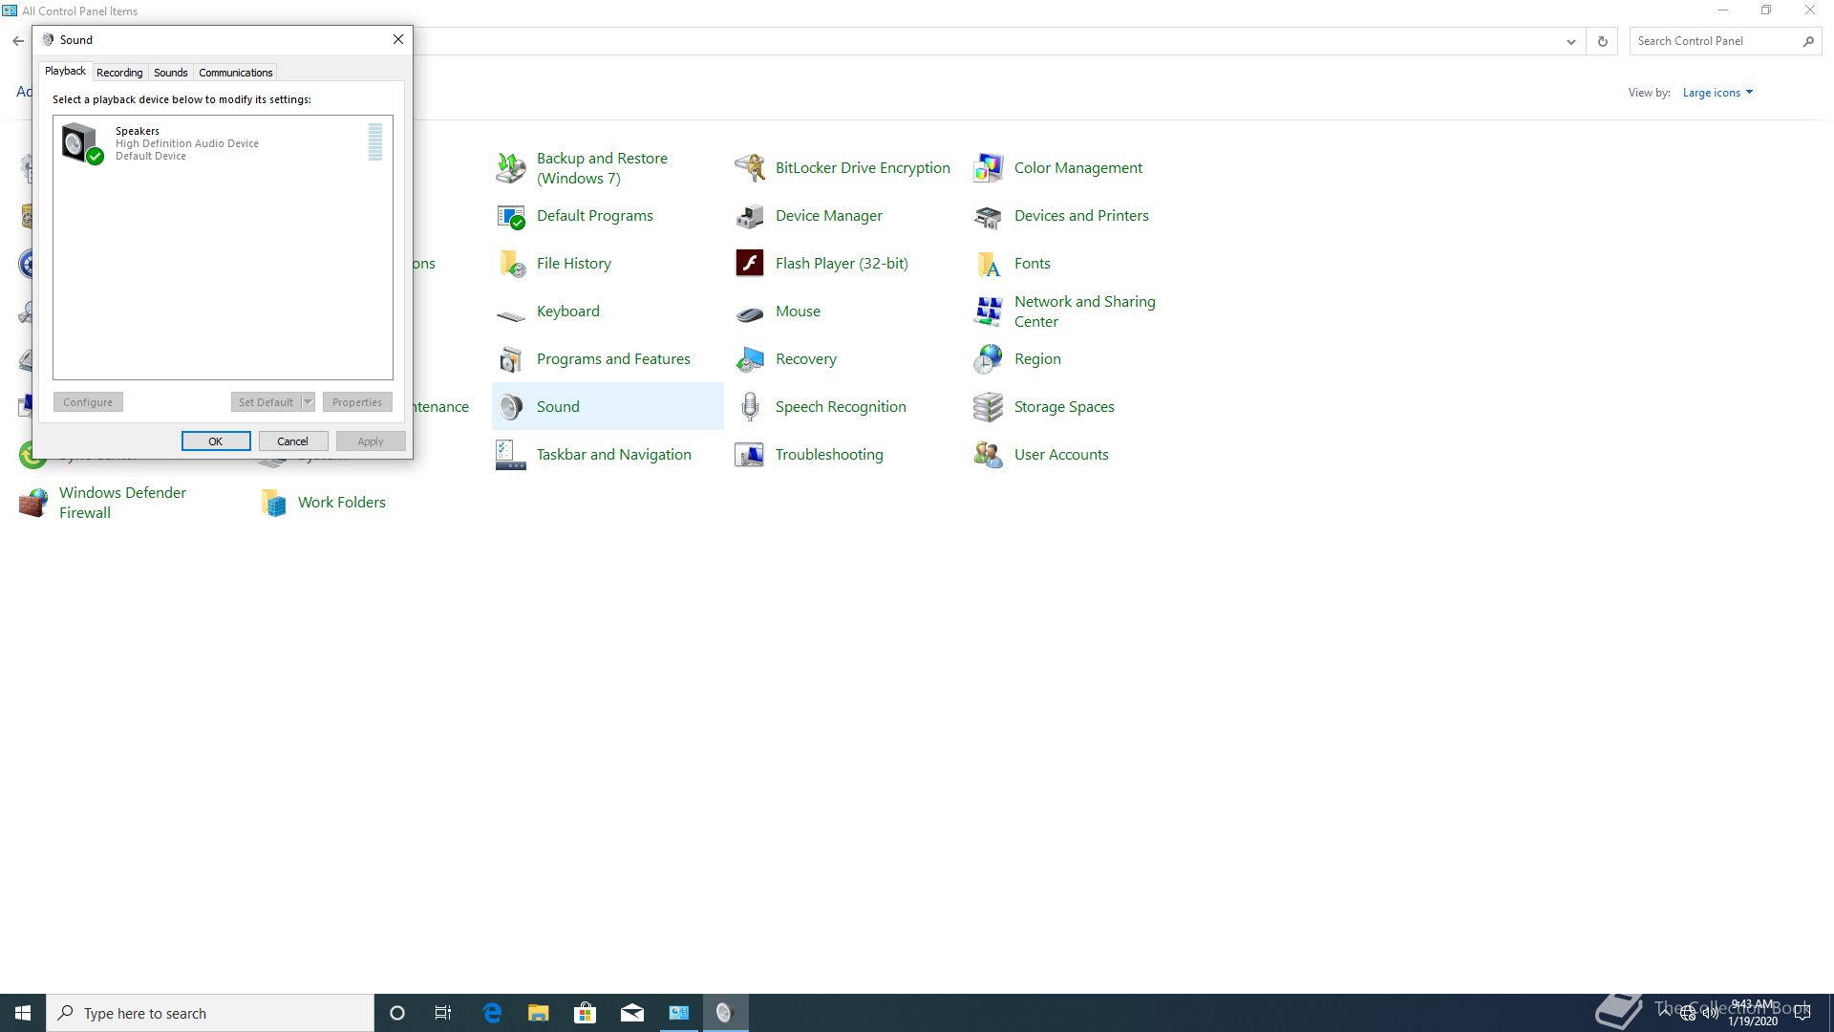Select Speakers device icon in playback list
The image size is (1834, 1032).
pos(81,142)
